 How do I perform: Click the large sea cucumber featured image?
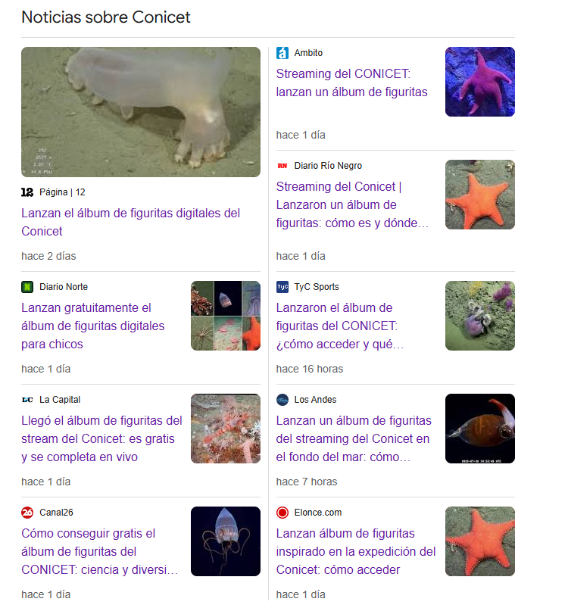pos(141,112)
